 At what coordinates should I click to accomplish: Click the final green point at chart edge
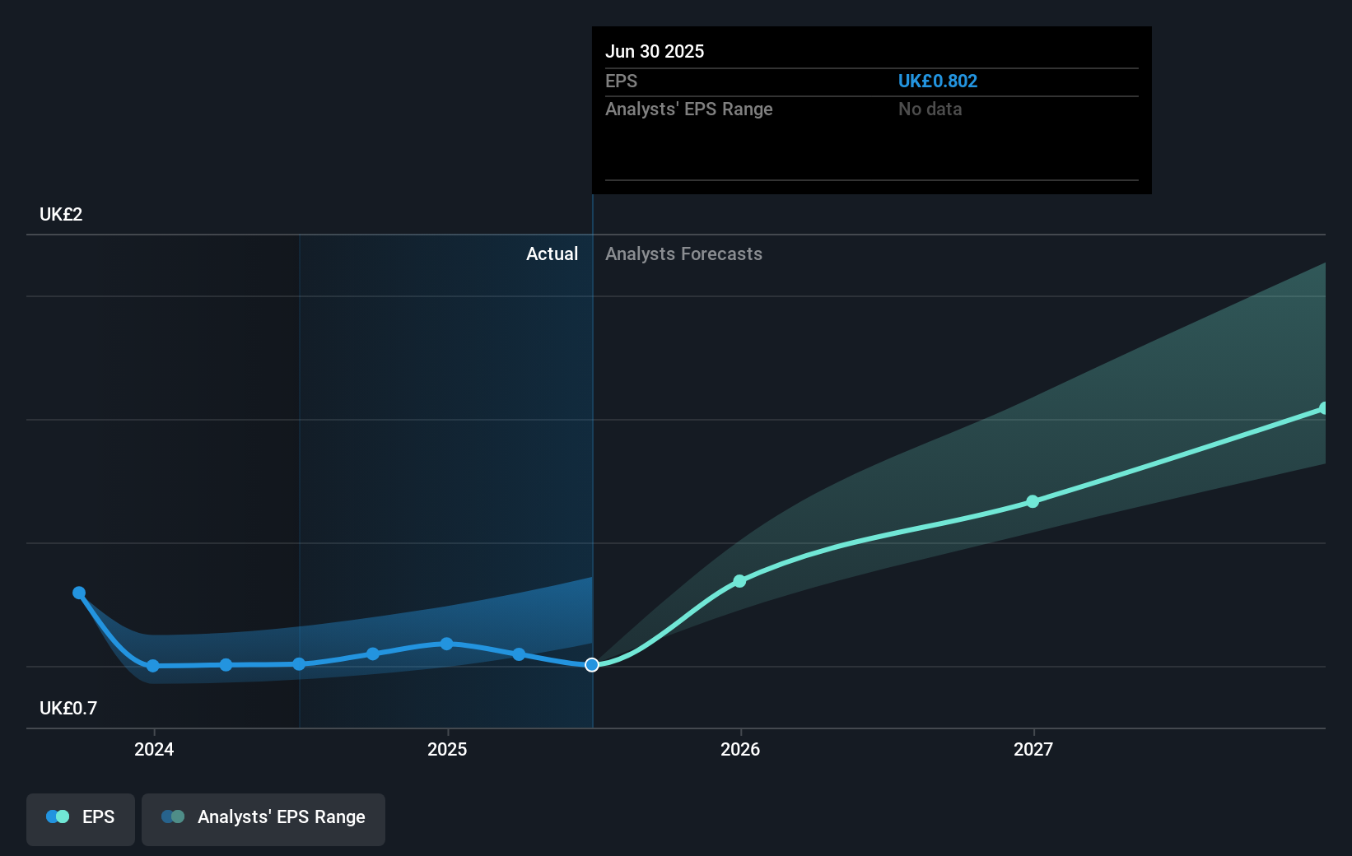[1323, 407]
